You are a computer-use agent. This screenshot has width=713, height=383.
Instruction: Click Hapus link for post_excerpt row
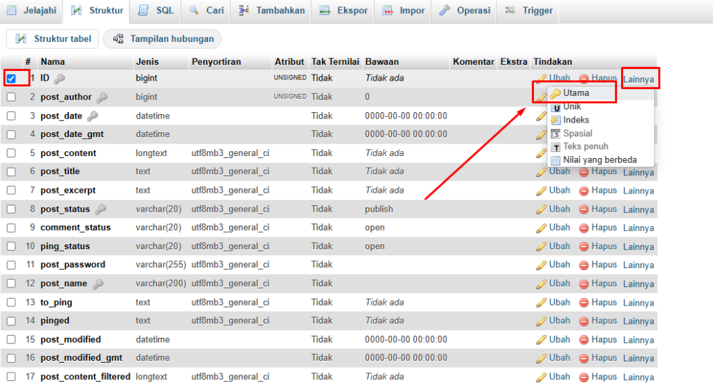(604, 190)
